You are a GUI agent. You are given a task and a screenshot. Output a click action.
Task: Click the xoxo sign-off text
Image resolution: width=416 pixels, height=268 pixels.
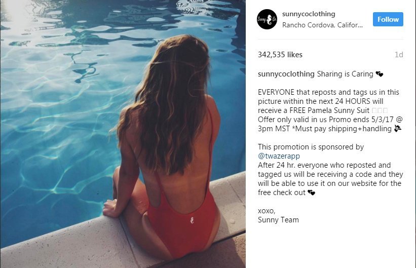coord(267,211)
